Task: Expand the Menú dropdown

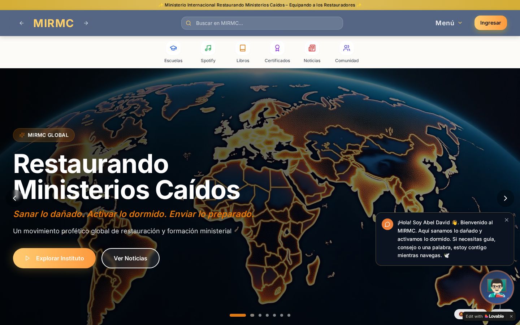Action: [449, 23]
